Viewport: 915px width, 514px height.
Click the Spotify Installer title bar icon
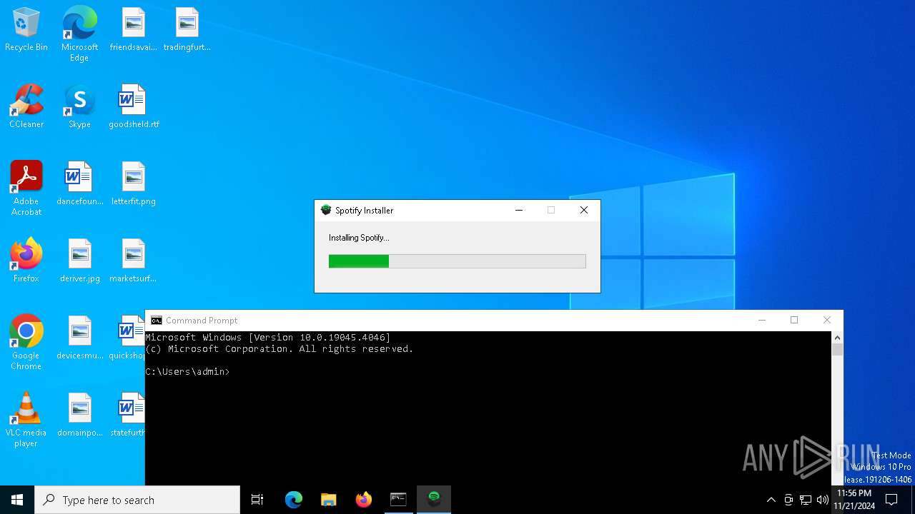[x=326, y=210]
